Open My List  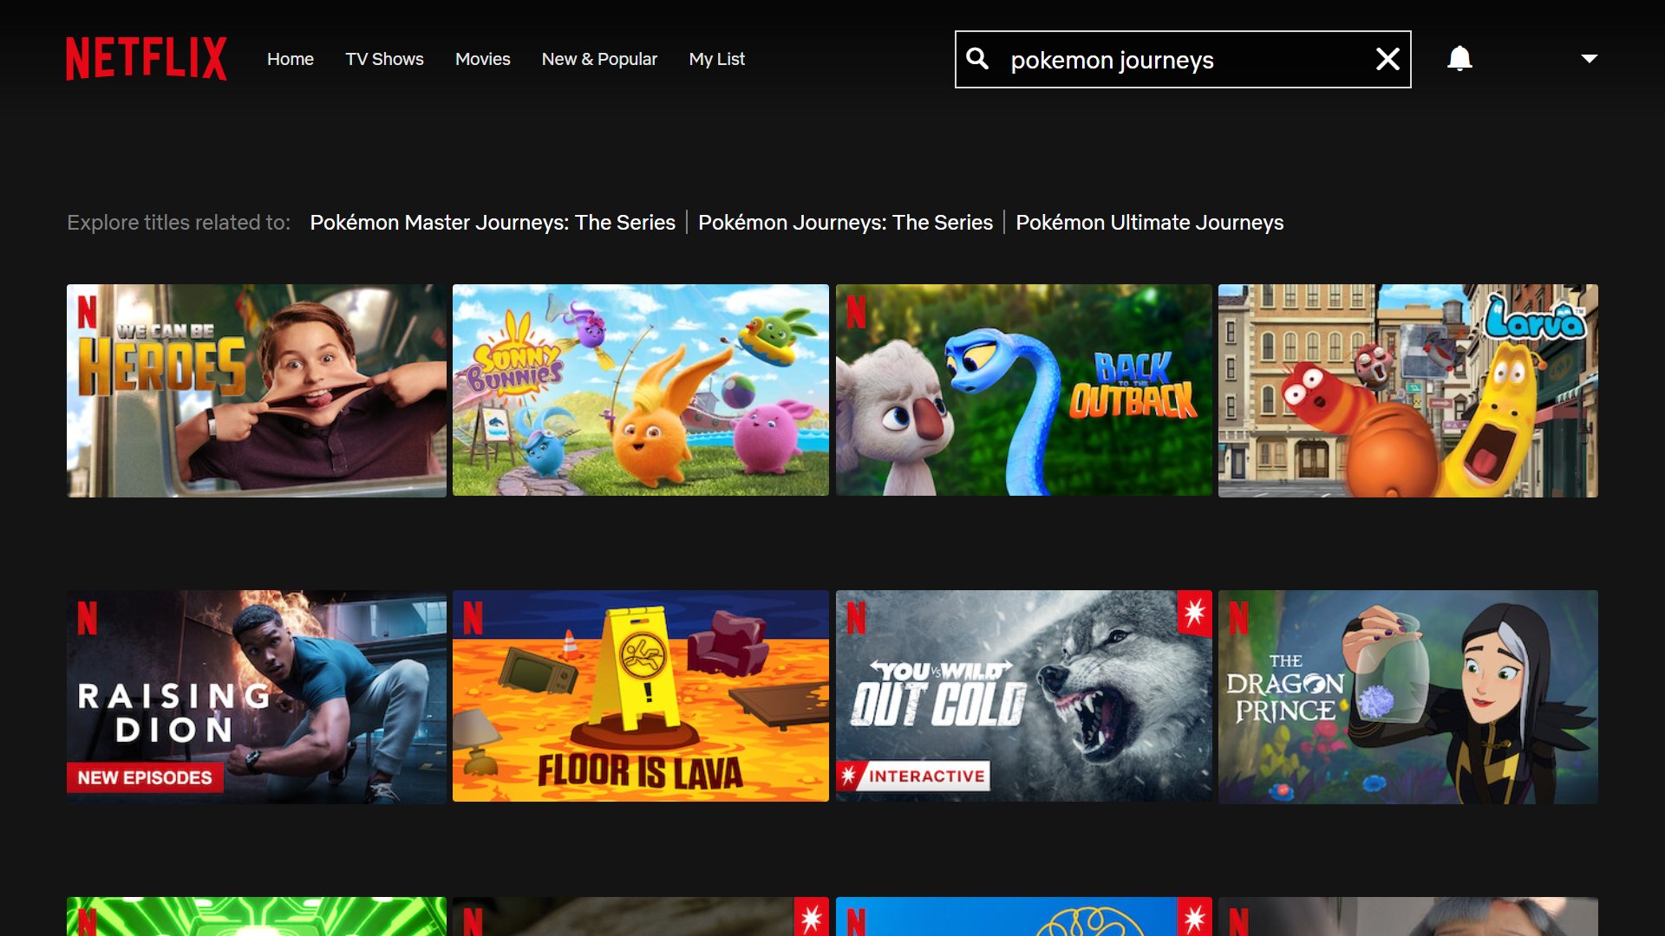click(717, 59)
